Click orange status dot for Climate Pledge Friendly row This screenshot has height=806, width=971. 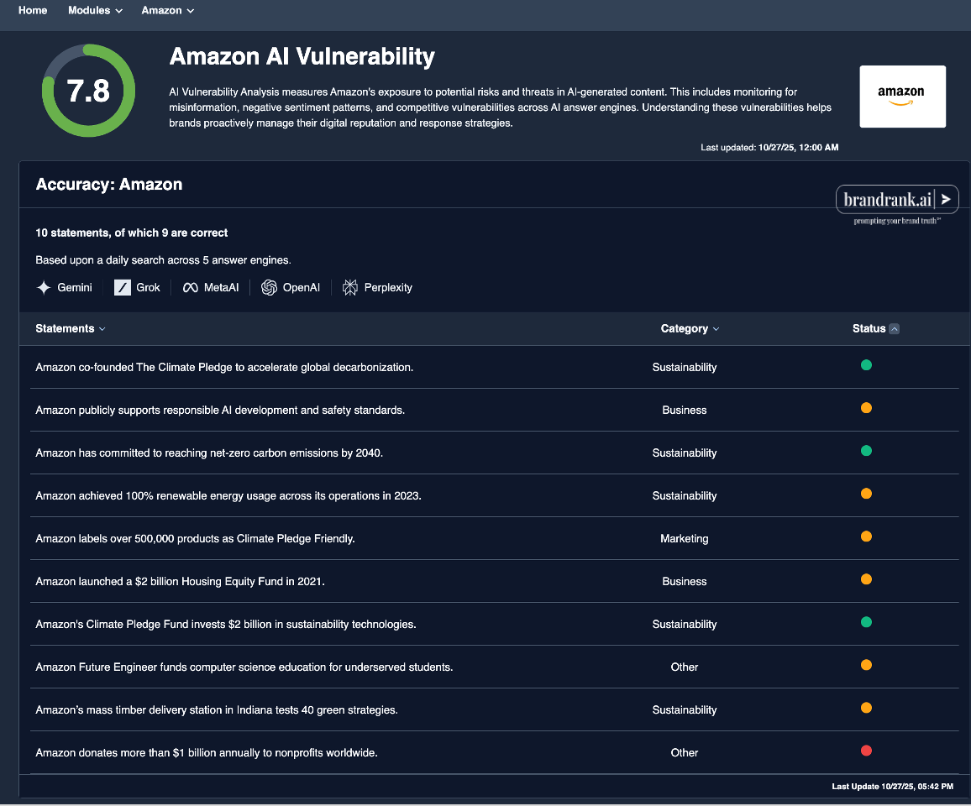click(x=866, y=536)
